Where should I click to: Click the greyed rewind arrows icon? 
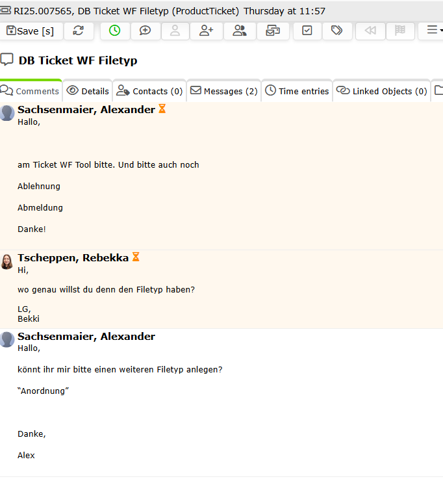click(x=370, y=31)
